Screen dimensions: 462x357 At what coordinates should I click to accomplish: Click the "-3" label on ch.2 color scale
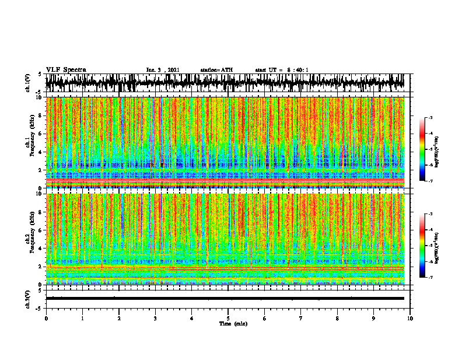point(430,214)
